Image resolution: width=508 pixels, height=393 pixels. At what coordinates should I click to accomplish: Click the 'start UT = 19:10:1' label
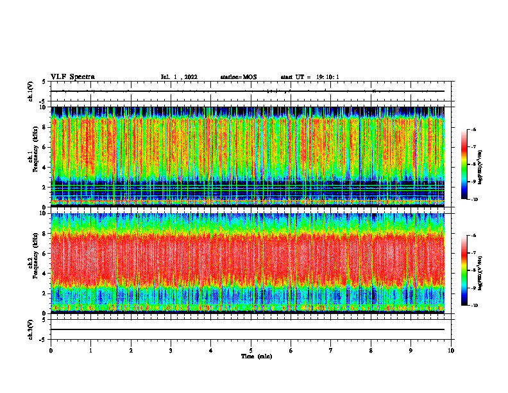(310, 77)
